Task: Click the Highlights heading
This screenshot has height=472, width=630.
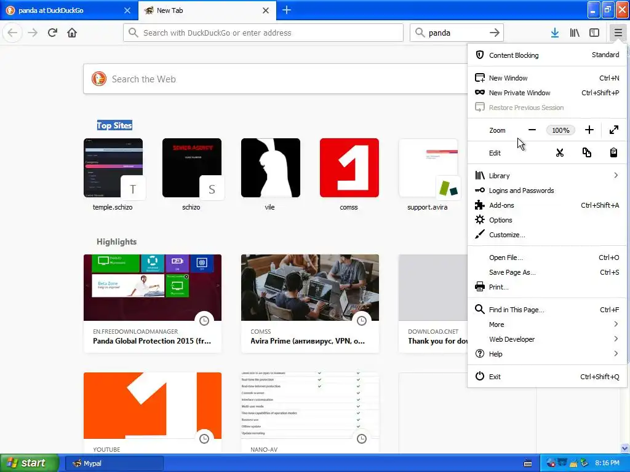Action: [x=116, y=242]
